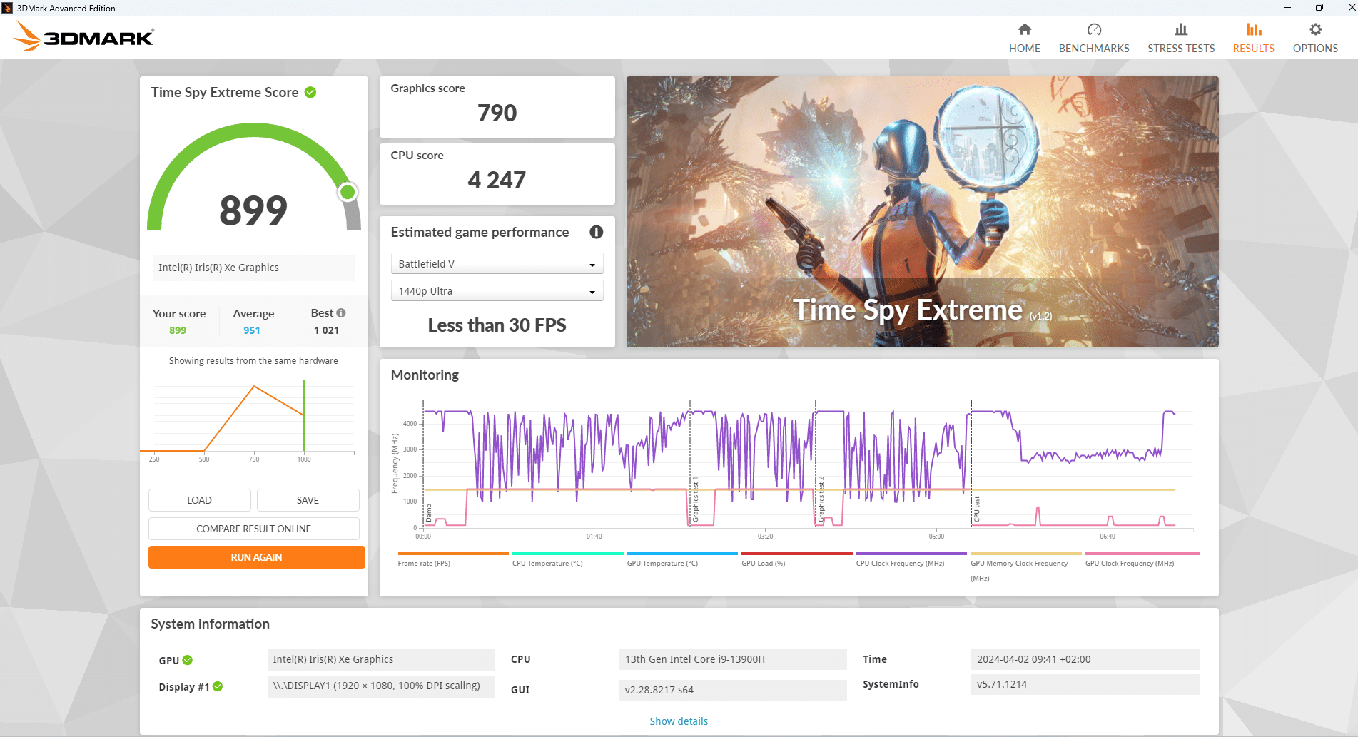Click the green checkmark next to Display #1
Screen dimensions: 1358x737
(x=218, y=686)
